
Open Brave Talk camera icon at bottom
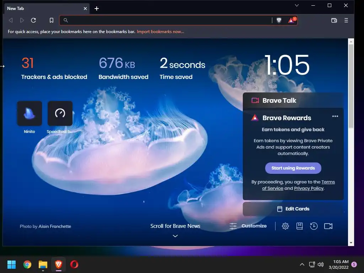tap(328, 226)
